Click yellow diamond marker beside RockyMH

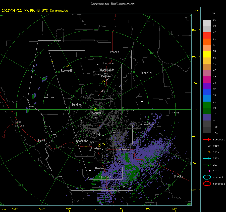pyautogui.click(x=67, y=66)
